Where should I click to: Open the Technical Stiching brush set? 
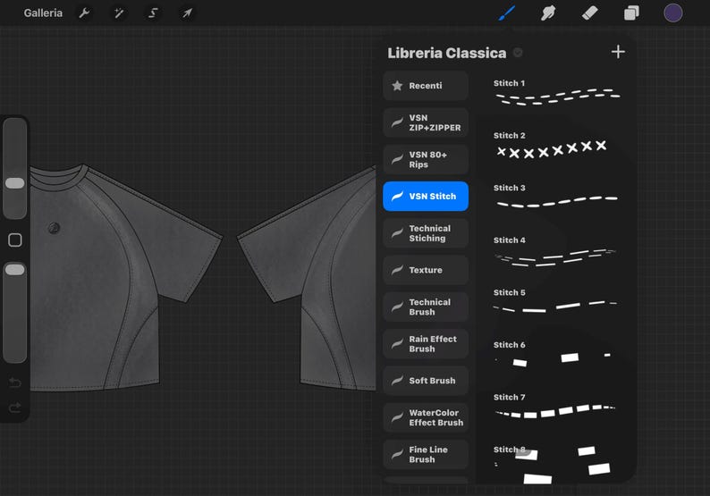pyautogui.click(x=426, y=233)
